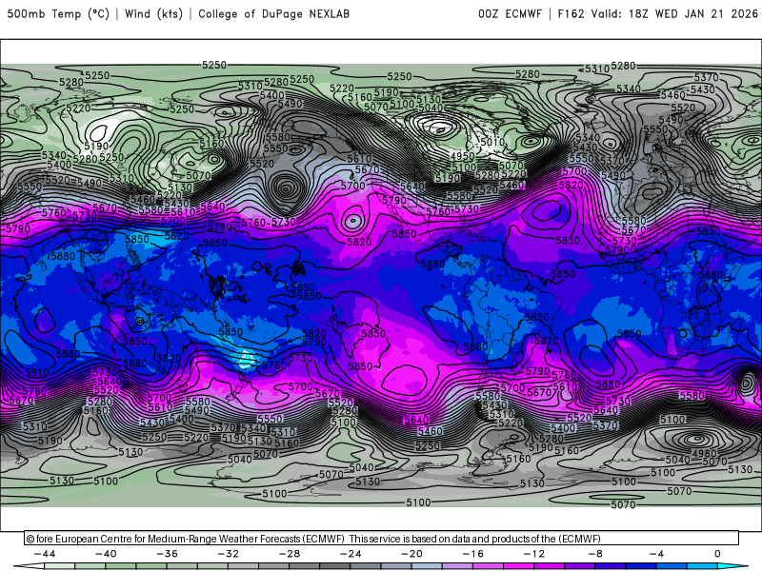
Task: Click the '-36' colorbar scale label
Action: point(168,554)
